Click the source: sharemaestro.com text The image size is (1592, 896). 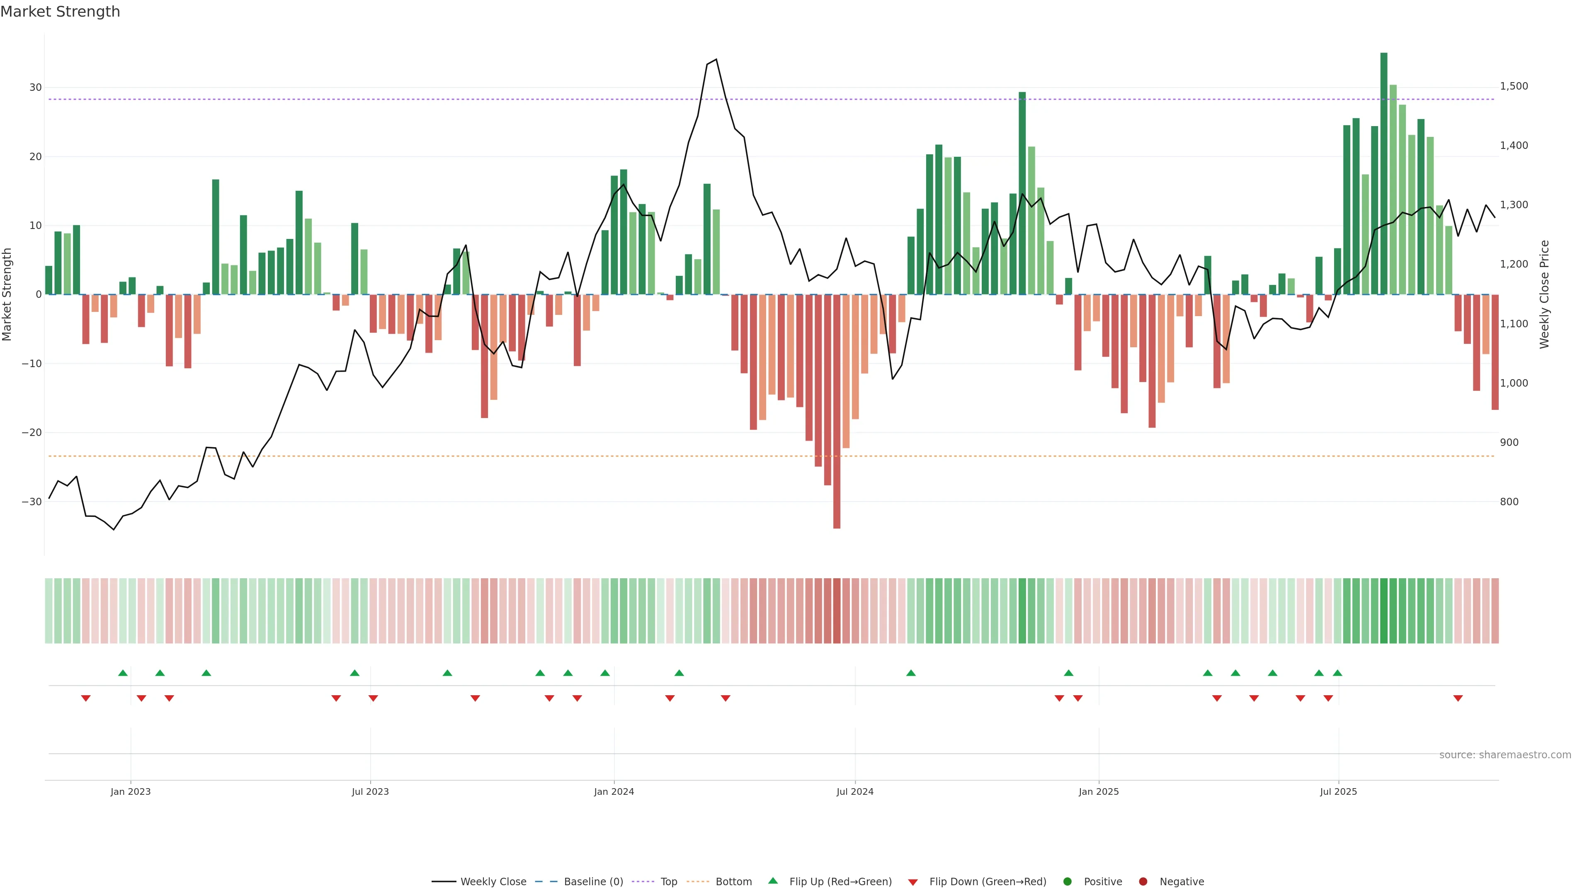pyautogui.click(x=1505, y=755)
